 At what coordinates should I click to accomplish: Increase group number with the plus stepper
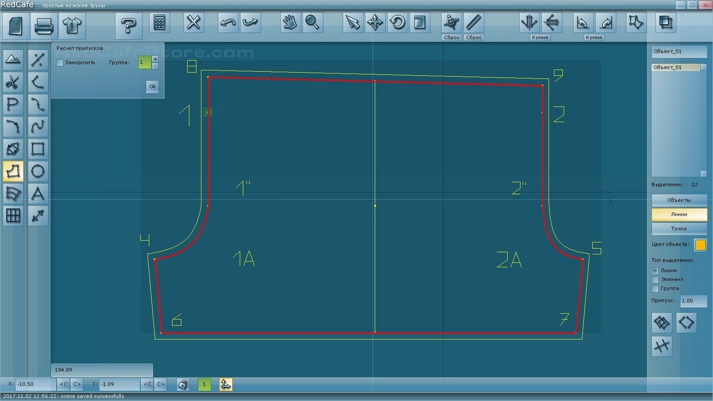pyautogui.click(x=155, y=59)
